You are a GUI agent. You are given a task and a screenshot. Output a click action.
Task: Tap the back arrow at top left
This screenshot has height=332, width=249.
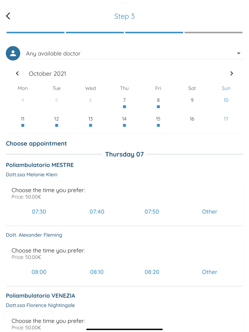[x=8, y=16]
